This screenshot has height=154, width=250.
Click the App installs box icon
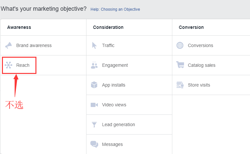[94, 85]
